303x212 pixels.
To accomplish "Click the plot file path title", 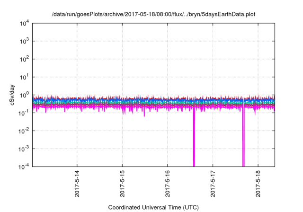I will 153,14.
